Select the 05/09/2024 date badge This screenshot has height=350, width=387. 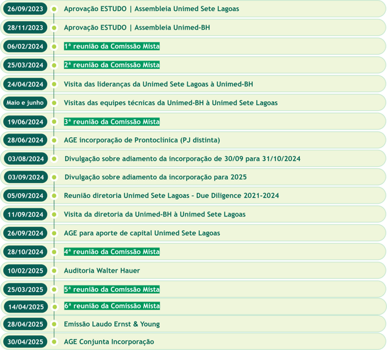point(25,195)
